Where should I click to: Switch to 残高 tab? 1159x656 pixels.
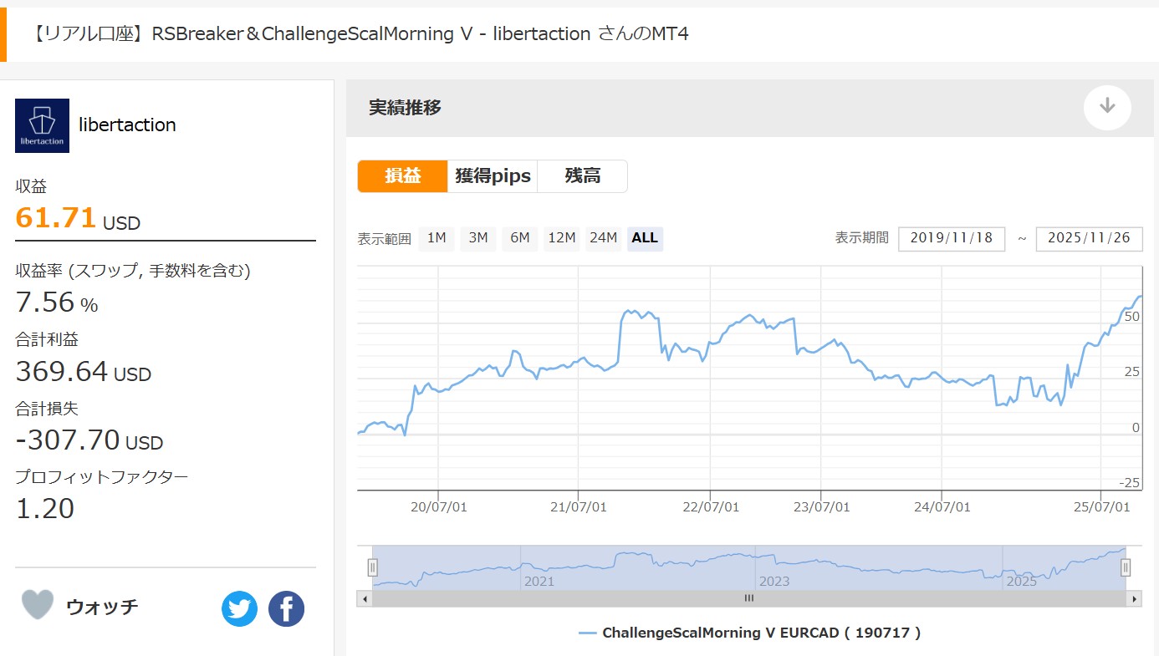pyautogui.click(x=582, y=176)
